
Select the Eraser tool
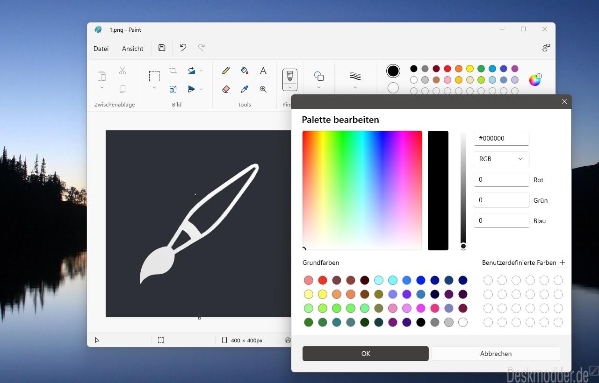(x=226, y=89)
